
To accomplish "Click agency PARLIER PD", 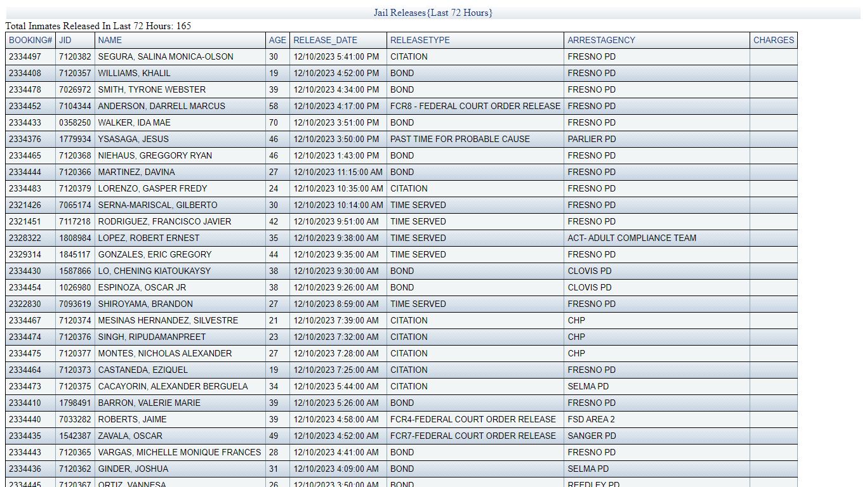I will pos(592,139).
